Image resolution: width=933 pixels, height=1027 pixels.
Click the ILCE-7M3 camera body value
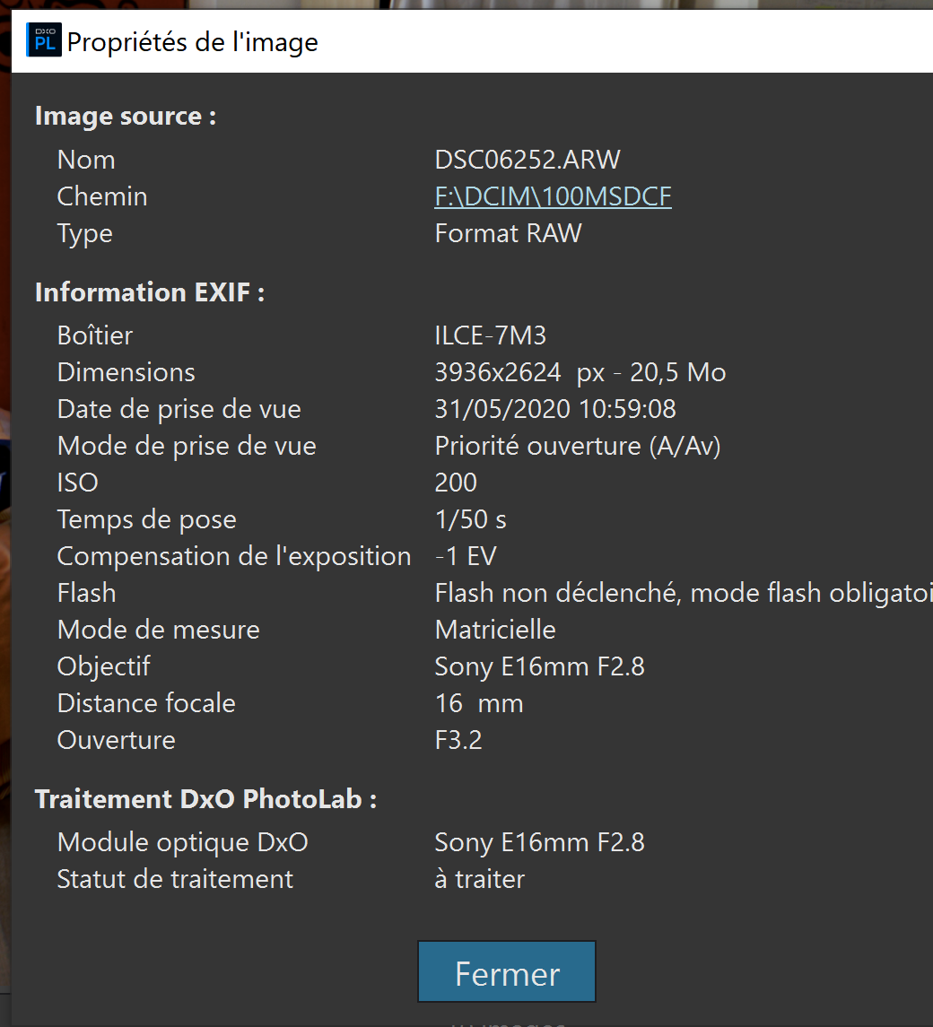point(490,335)
